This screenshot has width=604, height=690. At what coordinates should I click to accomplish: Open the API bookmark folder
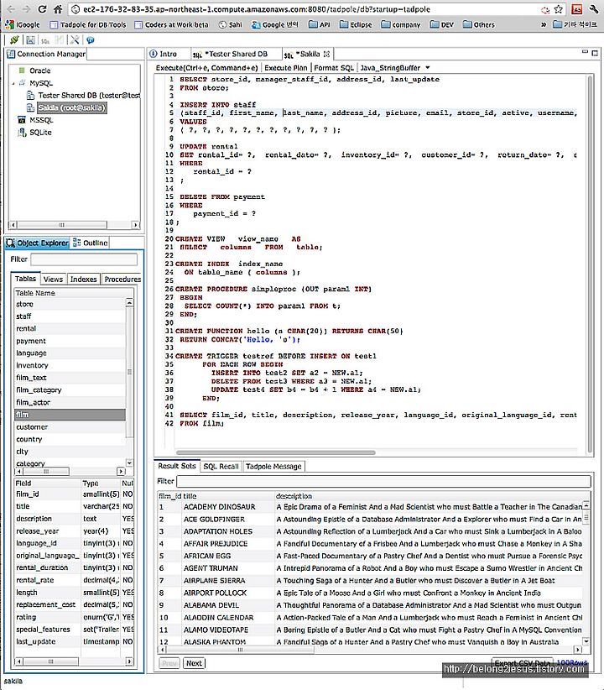pos(320,24)
